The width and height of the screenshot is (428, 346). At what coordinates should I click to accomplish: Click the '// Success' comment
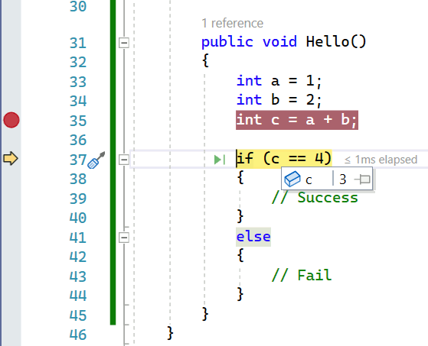point(315,197)
